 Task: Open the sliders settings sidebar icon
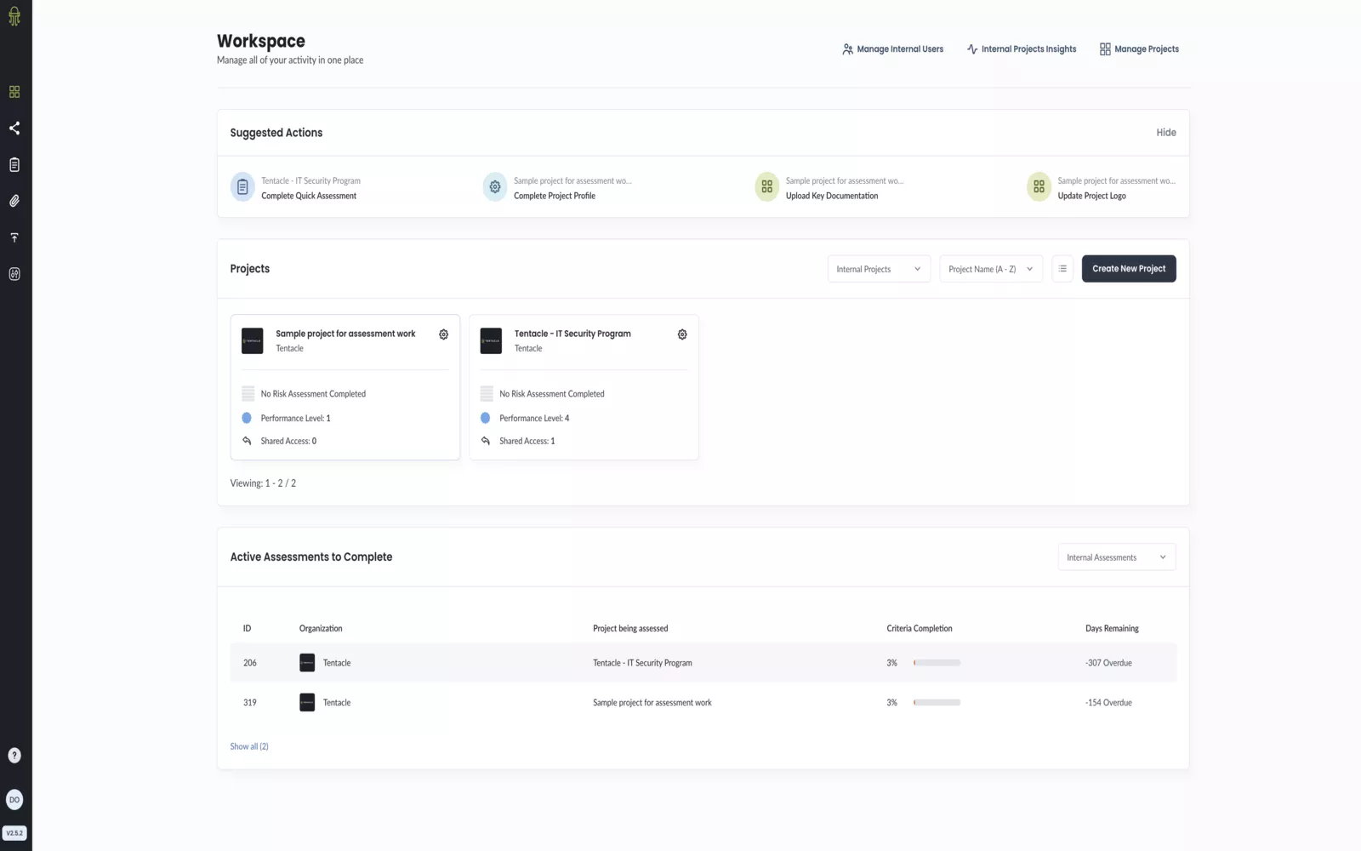[14, 274]
